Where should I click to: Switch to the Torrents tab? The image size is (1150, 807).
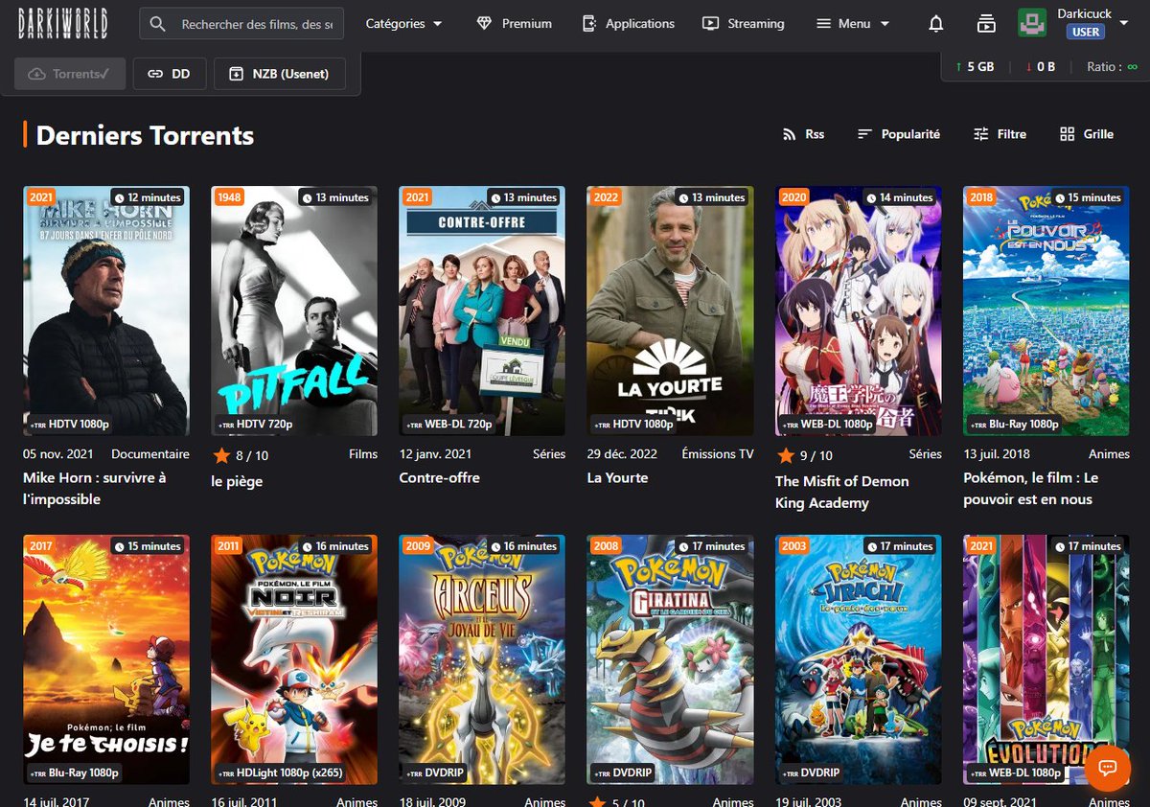[x=70, y=74]
